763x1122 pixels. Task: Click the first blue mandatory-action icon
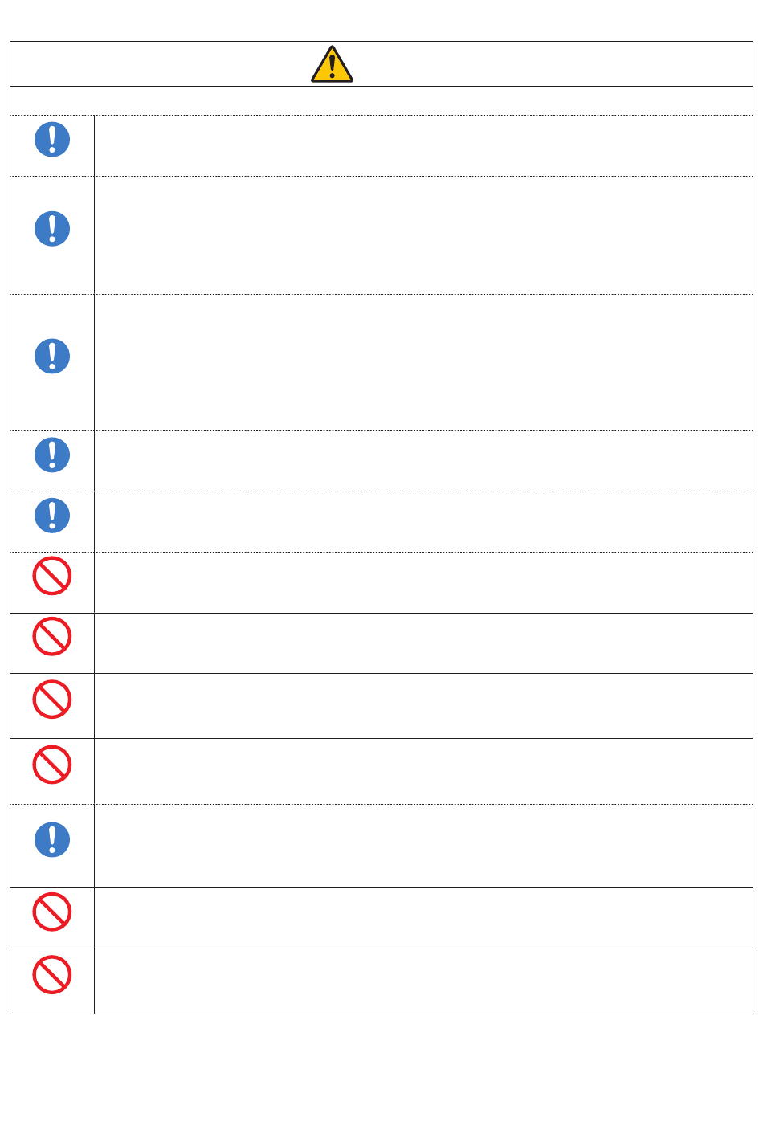[52, 140]
